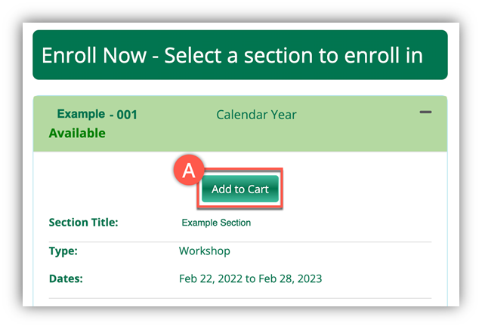Click the "Section Title:" field label
Image resolution: width=482 pixels, height=329 pixels.
84,223
